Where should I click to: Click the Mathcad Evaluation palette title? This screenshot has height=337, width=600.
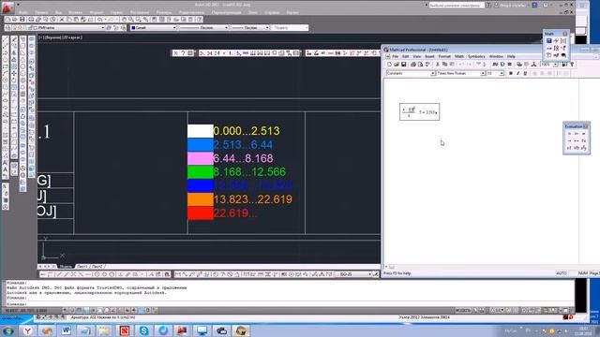pyautogui.click(x=573, y=126)
